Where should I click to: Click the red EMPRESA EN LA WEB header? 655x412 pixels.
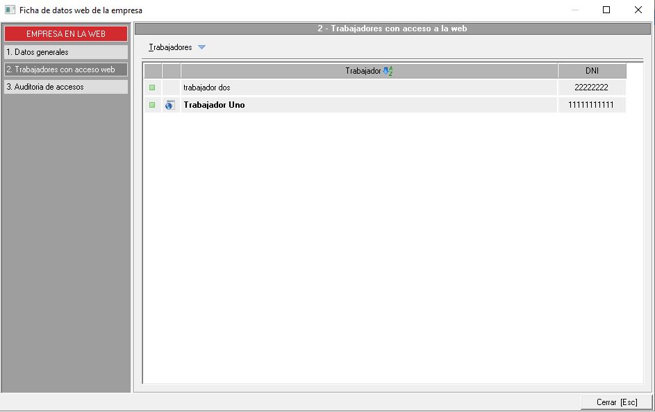[66, 34]
